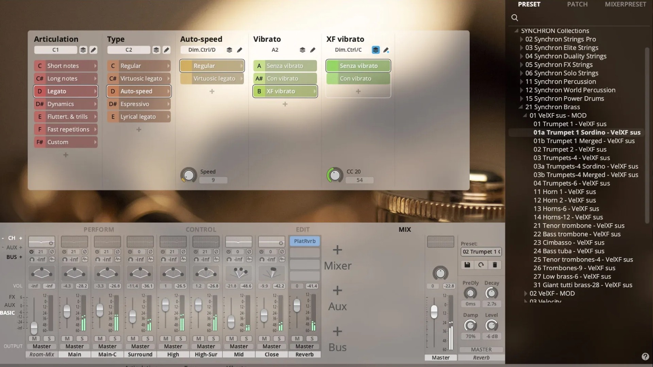Delete the preset using the trash icon
Viewport: 653px width, 367px height.
[x=495, y=265]
